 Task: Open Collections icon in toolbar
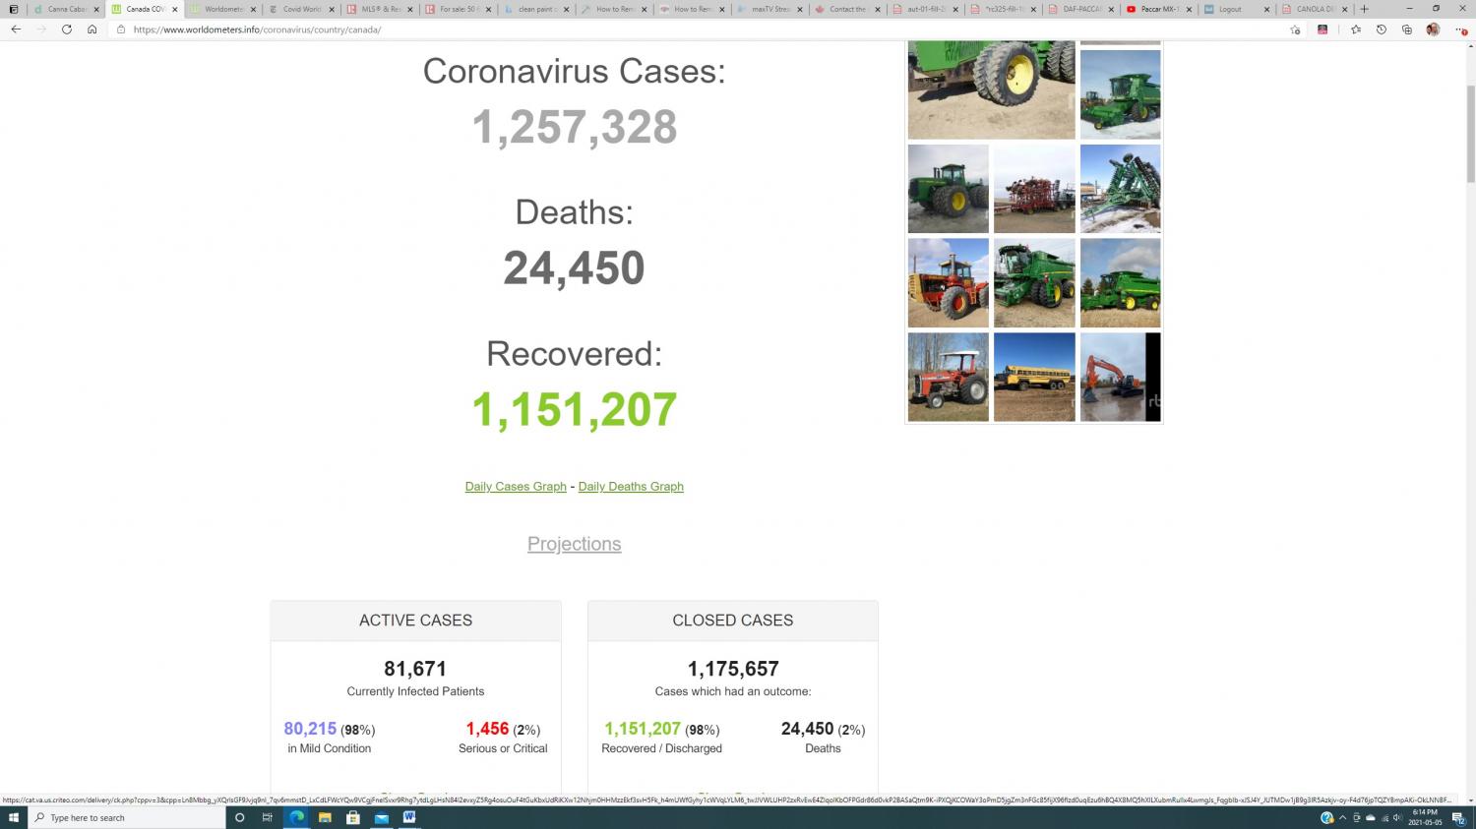pyautogui.click(x=1406, y=30)
